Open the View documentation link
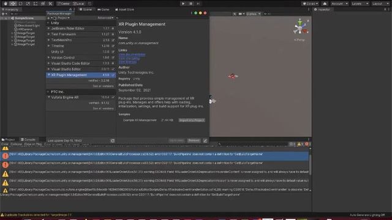 click(x=132, y=54)
